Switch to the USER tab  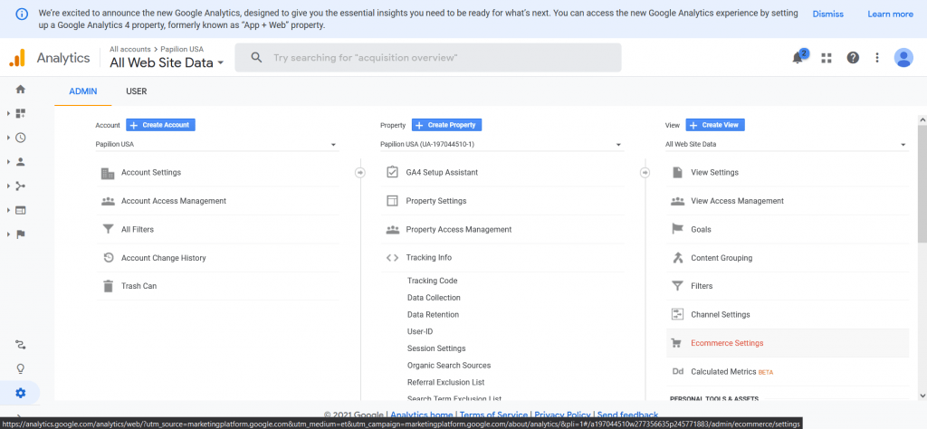point(136,91)
